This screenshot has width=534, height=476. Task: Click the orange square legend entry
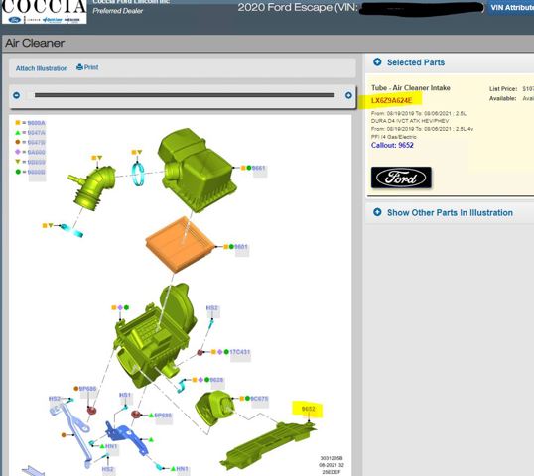(31, 123)
